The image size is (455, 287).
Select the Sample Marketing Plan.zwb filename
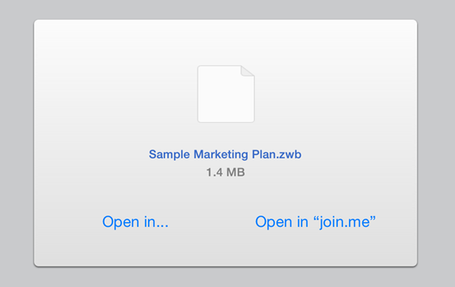(225, 155)
